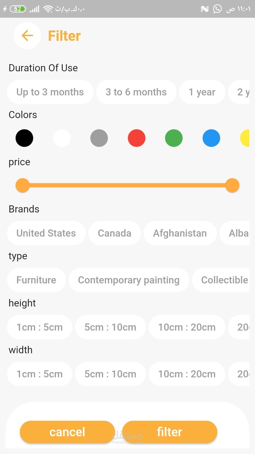Click the left price slider handle
Image resolution: width=255 pixels, height=454 pixels.
[x=23, y=185]
